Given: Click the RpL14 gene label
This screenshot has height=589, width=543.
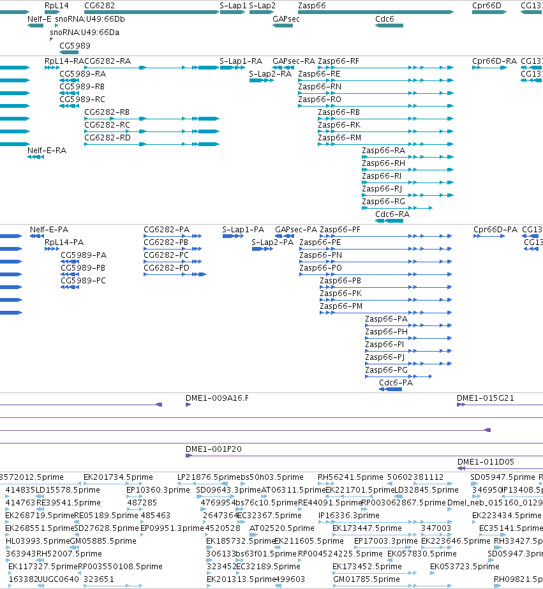Looking at the screenshot, I should (x=56, y=6).
